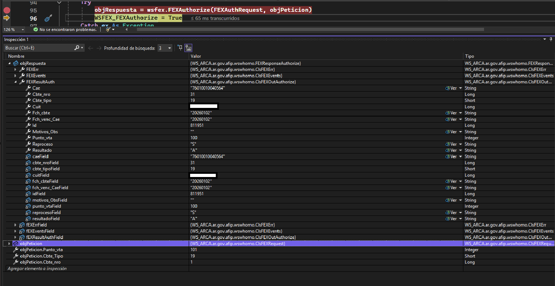Open the Ver dropdown arrow for Resultado

tap(460, 150)
